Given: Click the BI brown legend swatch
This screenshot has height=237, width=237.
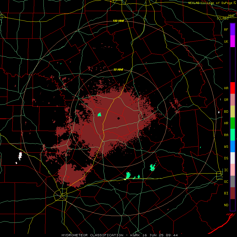Looking at the screenshot, I should pyautogui.click(x=233, y=193).
